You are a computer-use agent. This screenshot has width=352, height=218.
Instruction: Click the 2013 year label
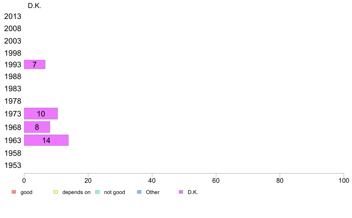point(12,16)
